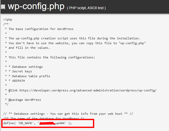Screen dimensions: 169x131
Task: Open the developer.wordpress.org wp-config link
Action: pos(88,90)
